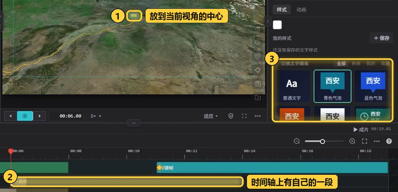
Task: Filter templates by 我的
Action: coord(371,63)
